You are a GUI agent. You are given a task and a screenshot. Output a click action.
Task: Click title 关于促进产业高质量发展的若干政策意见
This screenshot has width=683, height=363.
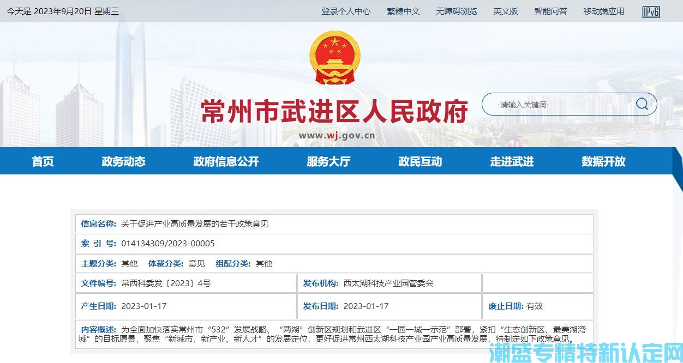click(x=195, y=223)
